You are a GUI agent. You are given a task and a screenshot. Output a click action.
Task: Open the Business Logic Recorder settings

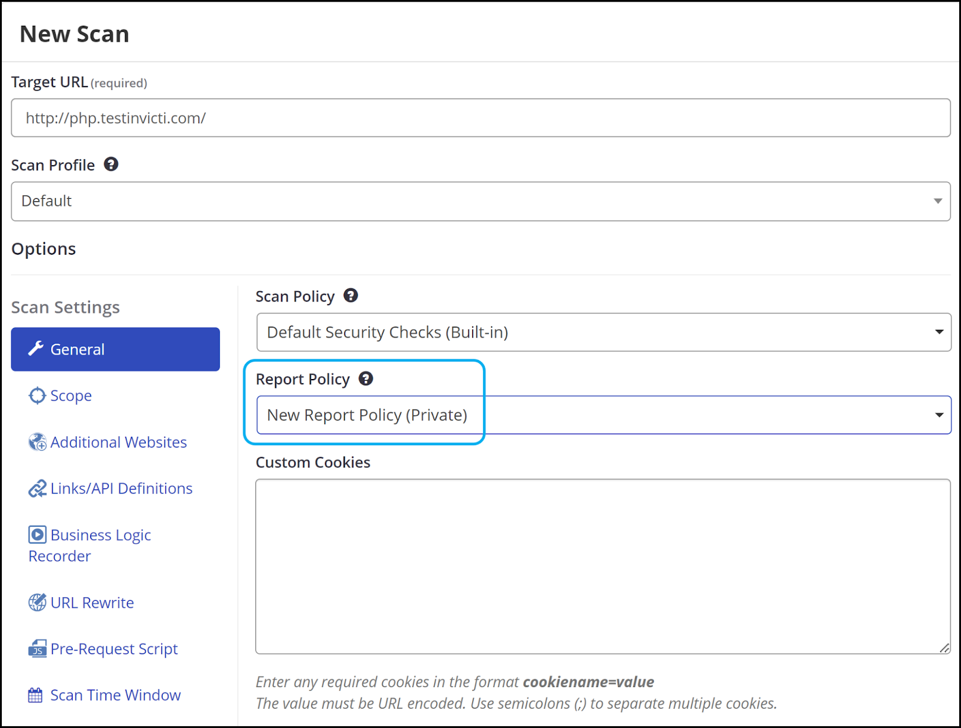pos(90,545)
